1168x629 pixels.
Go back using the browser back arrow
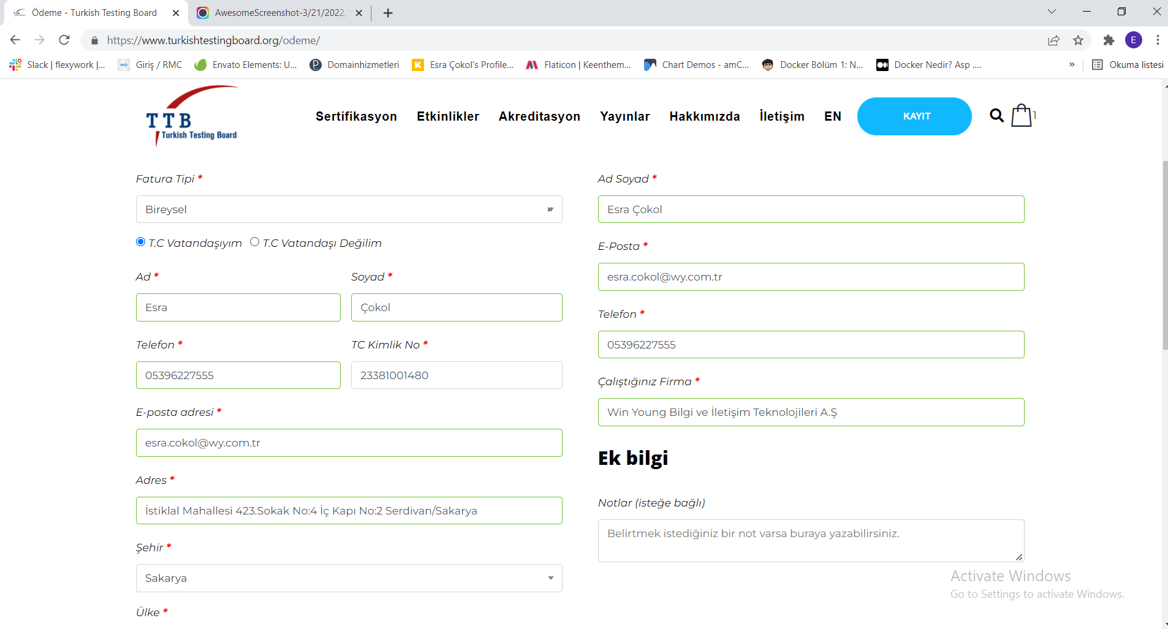(15, 40)
